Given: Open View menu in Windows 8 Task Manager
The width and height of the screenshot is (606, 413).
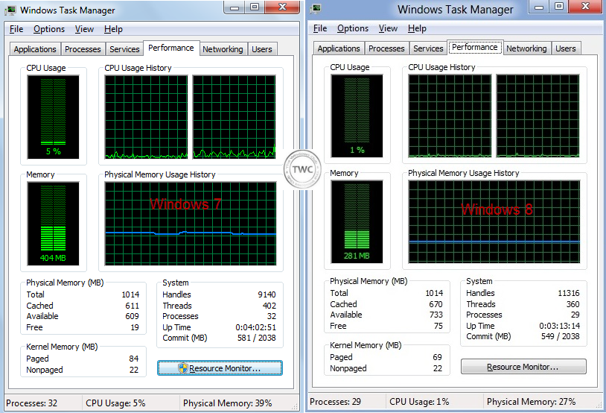Looking at the screenshot, I should (388, 28).
